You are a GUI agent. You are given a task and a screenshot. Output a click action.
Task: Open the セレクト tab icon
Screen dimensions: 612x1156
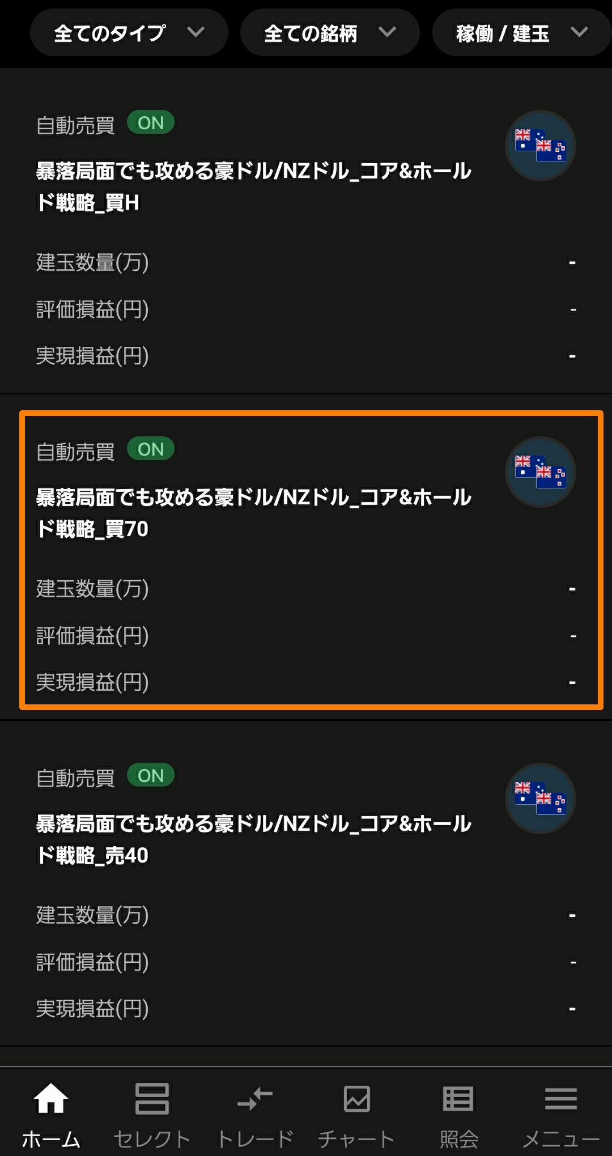coord(152,1098)
